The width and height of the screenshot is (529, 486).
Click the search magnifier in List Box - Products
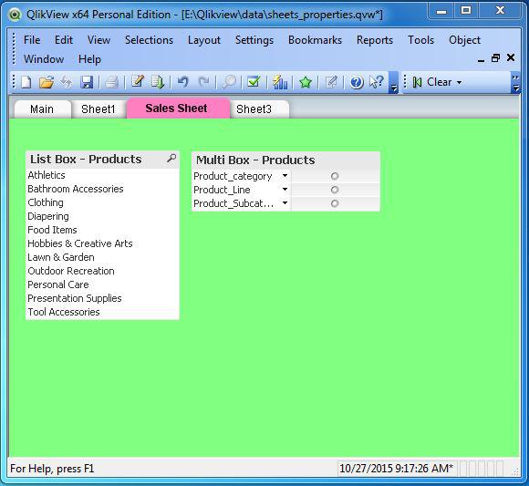[x=171, y=158]
